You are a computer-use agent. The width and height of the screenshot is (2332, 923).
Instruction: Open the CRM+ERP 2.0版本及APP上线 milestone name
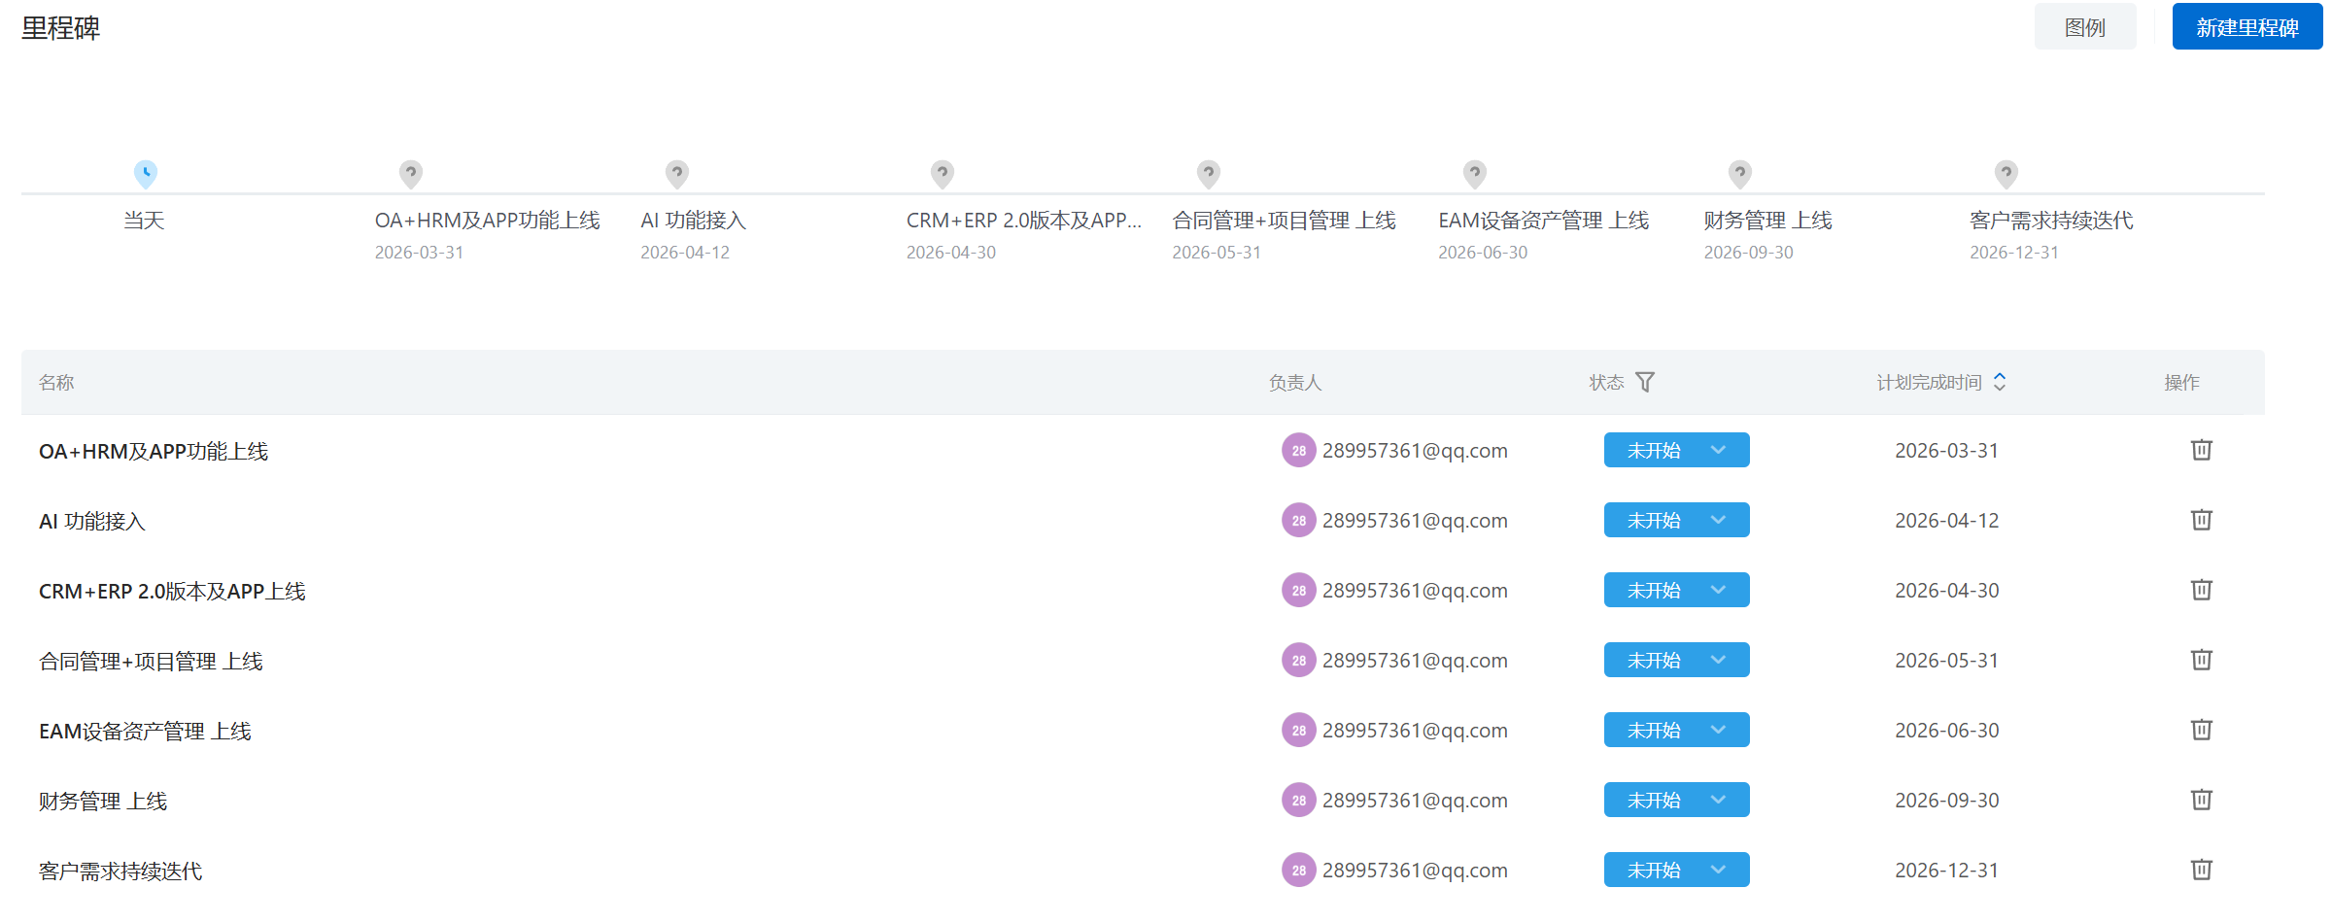tap(172, 591)
